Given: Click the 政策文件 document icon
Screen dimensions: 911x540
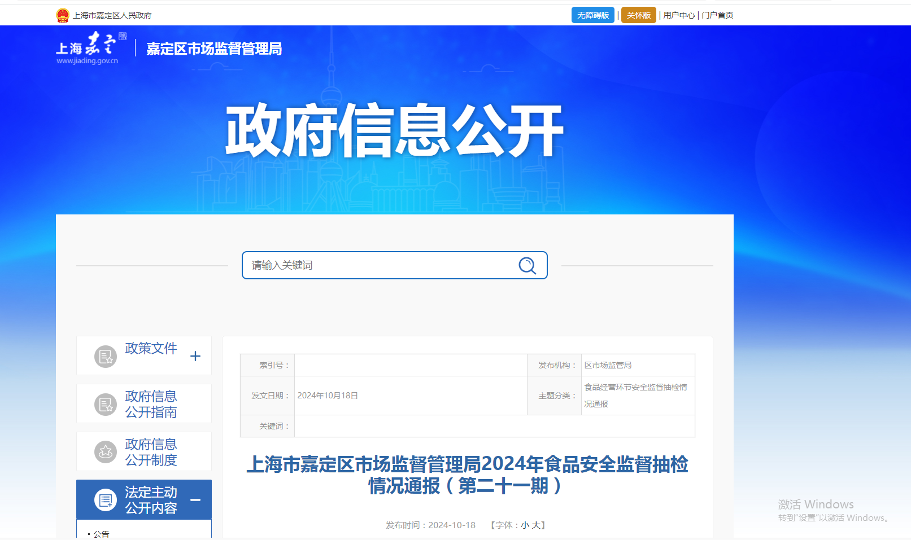Looking at the screenshot, I should (x=105, y=356).
